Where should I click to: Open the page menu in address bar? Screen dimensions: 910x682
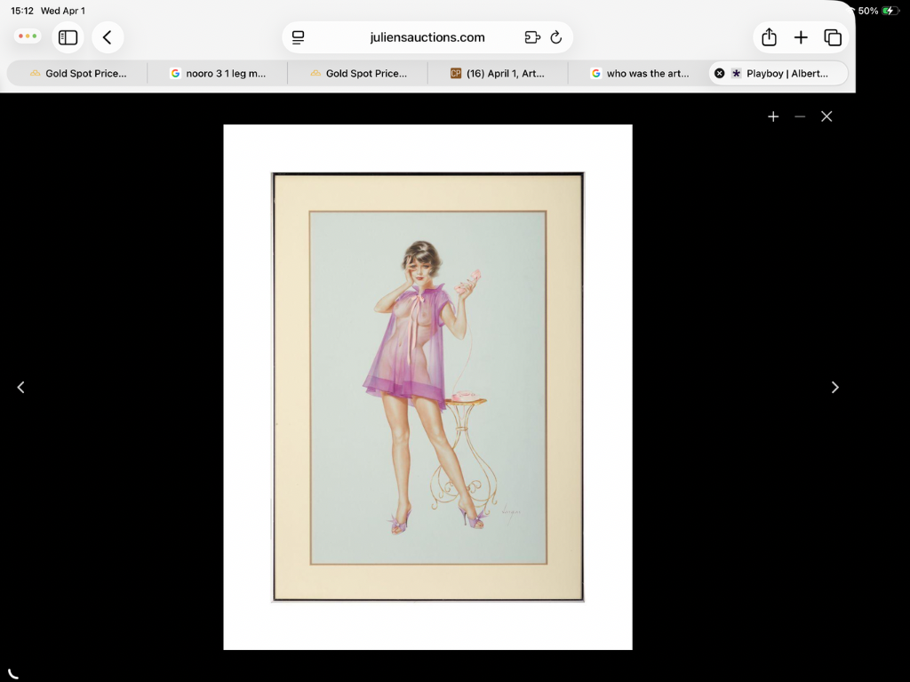tap(299, 37)
